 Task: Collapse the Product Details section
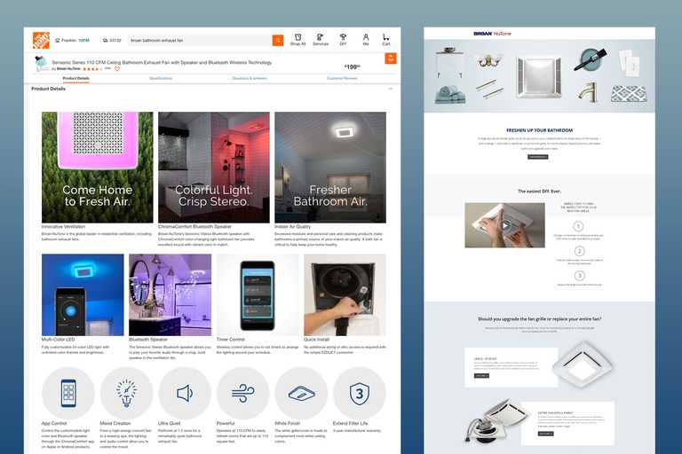(x=390, y=89)
